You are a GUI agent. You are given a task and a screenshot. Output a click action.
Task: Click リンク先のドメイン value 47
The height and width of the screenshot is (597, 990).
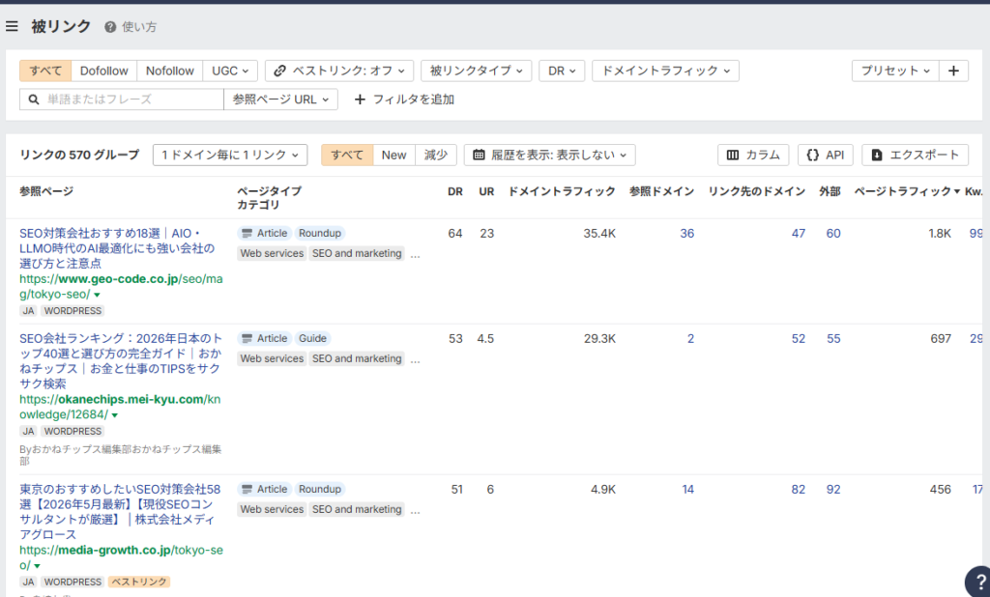798,234
